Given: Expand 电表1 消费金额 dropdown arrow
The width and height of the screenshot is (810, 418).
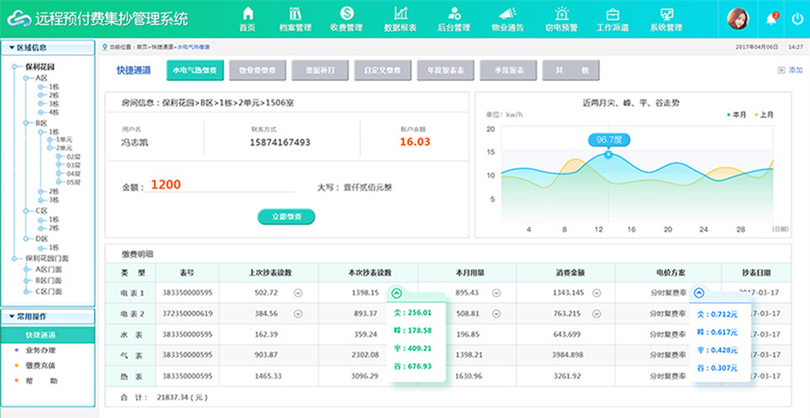Looking at the screenshot, I should 596,293.
